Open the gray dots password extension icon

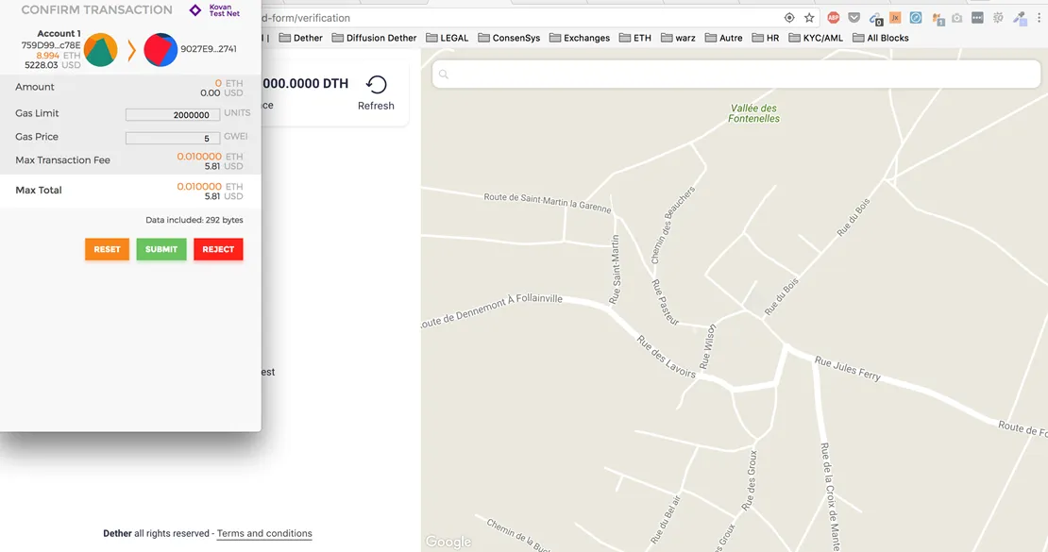(x=977, y=18)
